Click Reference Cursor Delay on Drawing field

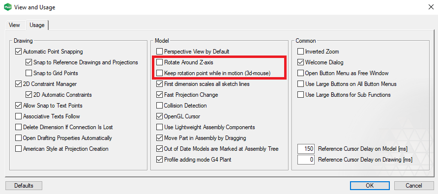(306, 160)
